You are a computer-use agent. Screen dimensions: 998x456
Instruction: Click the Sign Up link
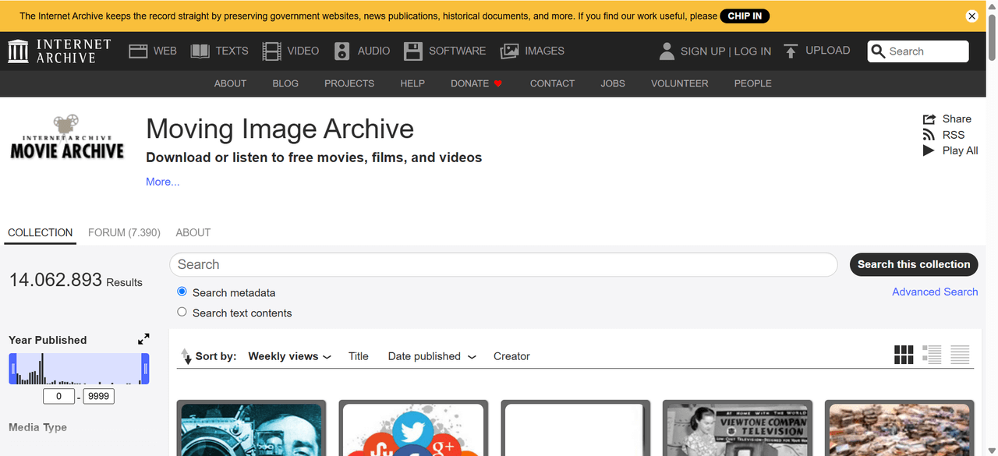[x=702, y=51]
